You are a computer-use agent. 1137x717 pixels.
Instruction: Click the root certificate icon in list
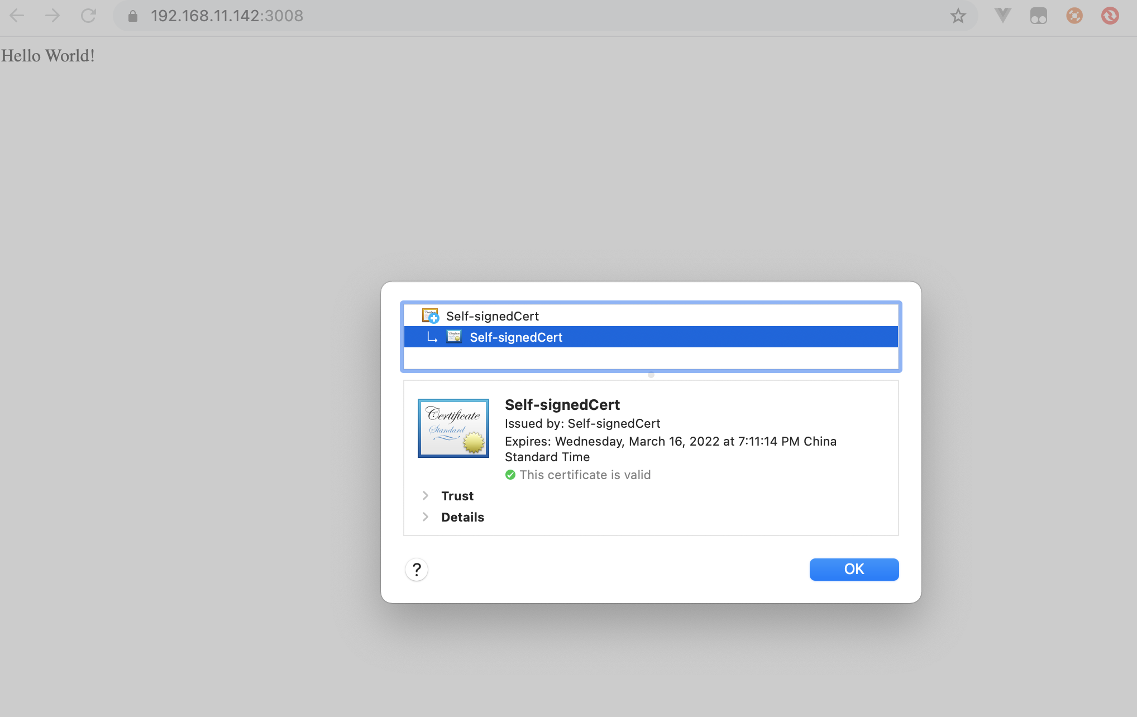(x=430, y=316)
